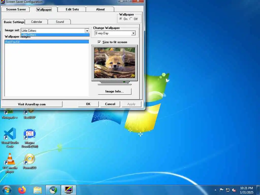Viewport: 260px width, 195px height.
Task: Click the Screen Saver Configuration title icon
Action: point(3,2)
